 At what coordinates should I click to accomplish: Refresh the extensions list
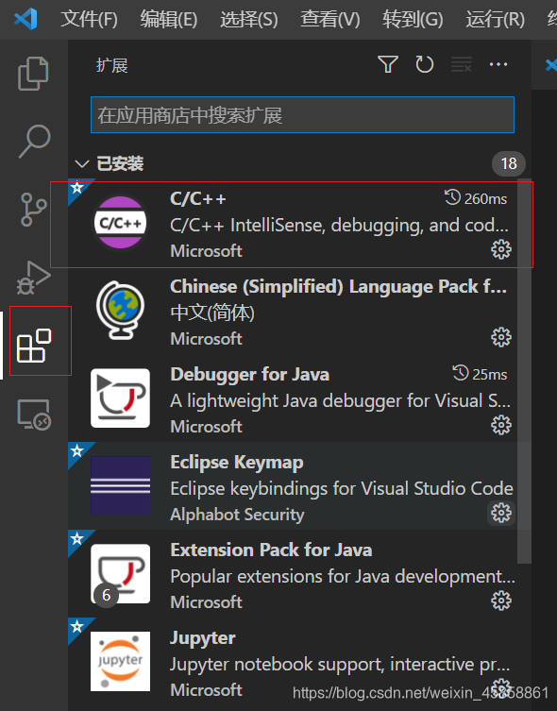point(425,64)
